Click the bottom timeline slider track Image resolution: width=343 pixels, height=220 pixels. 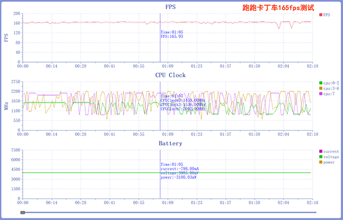169,213
